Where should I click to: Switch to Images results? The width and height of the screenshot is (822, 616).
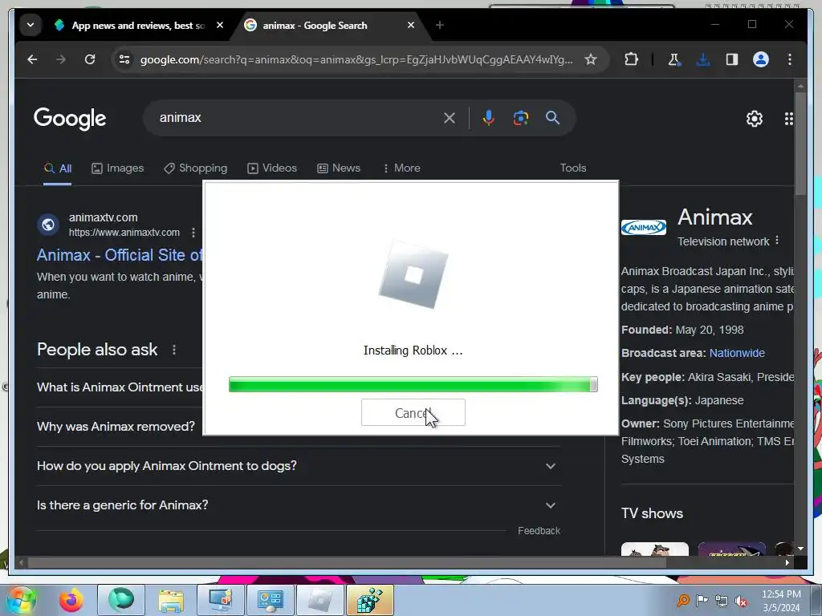pos(117,168)
